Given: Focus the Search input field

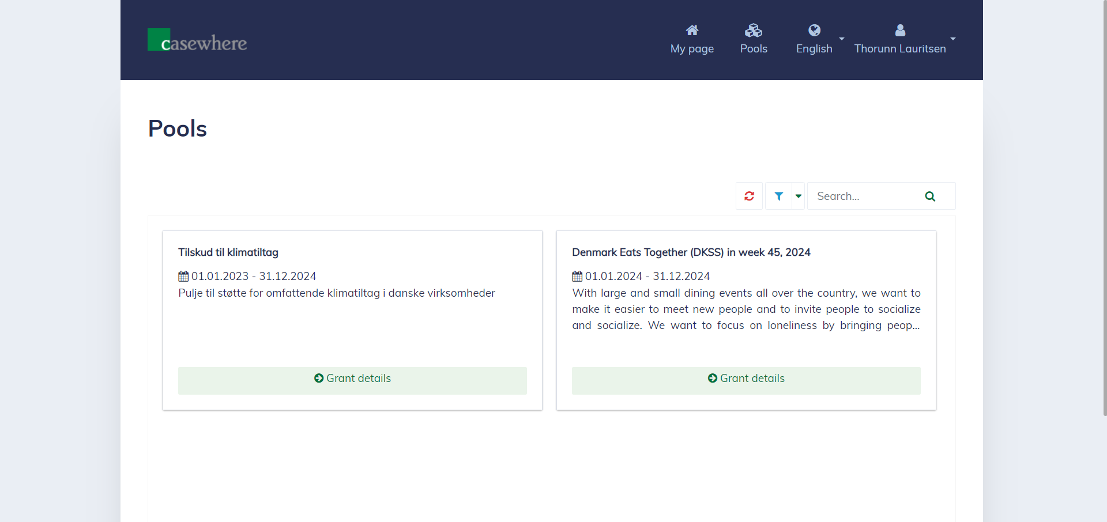Looking at the screenshot, I should [x=864, y=196].
